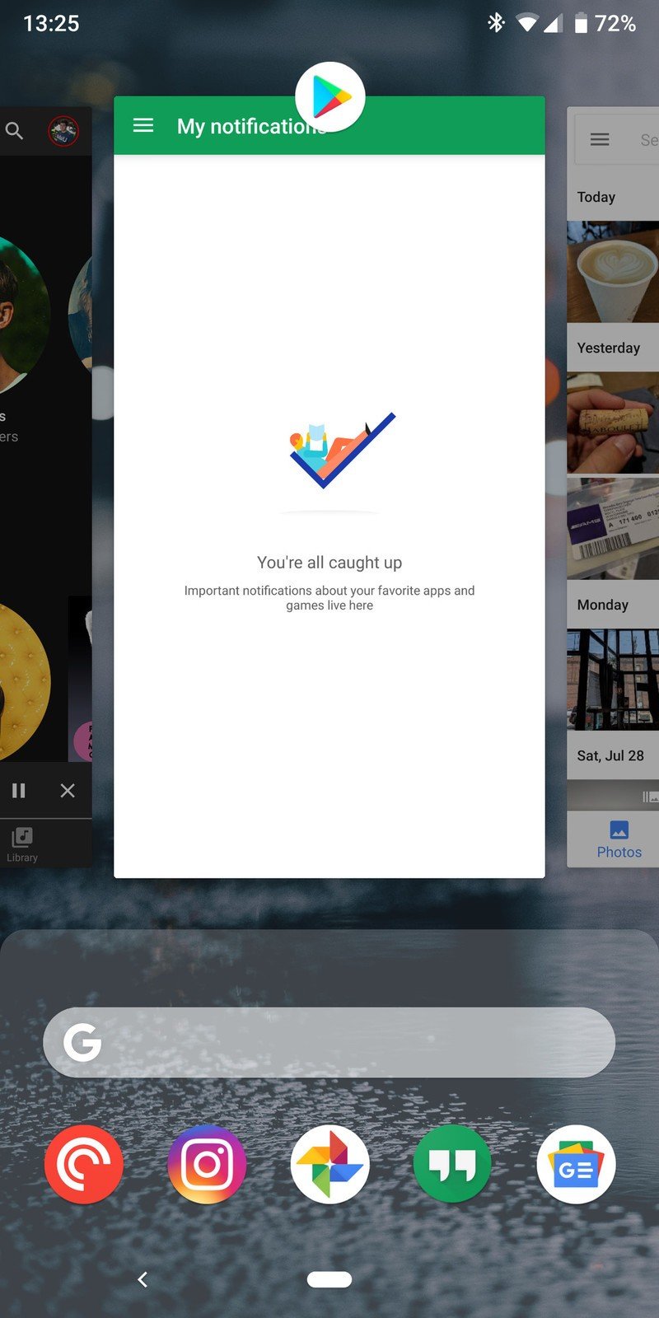This screenshot has width=659, height=1318.
Task: Open the Library tab in the music app
Action: coord(21,844)
